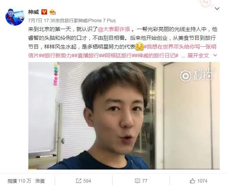Image resolution: width=227 pixels, height=186 pixels.
Task: Open the #旅行新势力# hashtag
Action: 57,55
